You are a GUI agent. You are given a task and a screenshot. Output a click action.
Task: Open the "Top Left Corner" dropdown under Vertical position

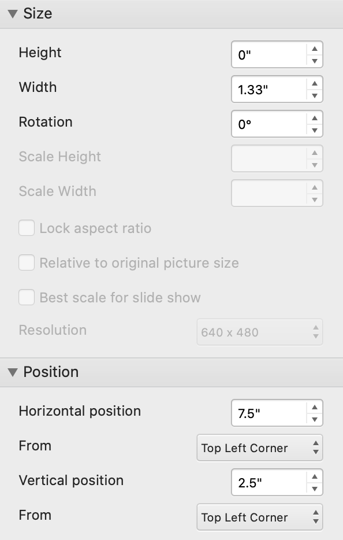260,517
